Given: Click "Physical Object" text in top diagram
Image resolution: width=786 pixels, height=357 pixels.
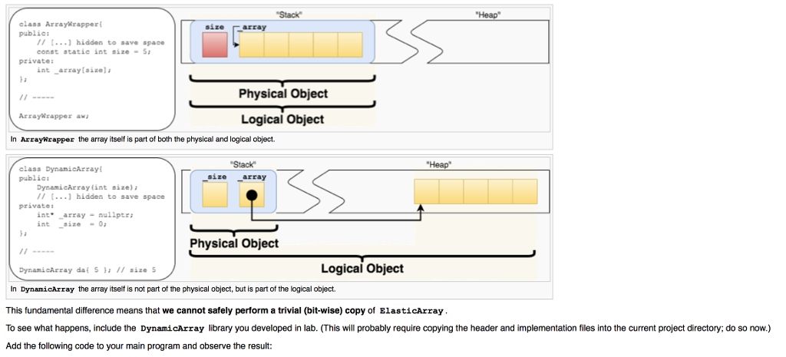Looking at the screenshot, I should tap(282, 94).
